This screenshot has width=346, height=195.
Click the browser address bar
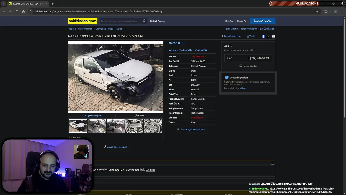tap(173, 11)
